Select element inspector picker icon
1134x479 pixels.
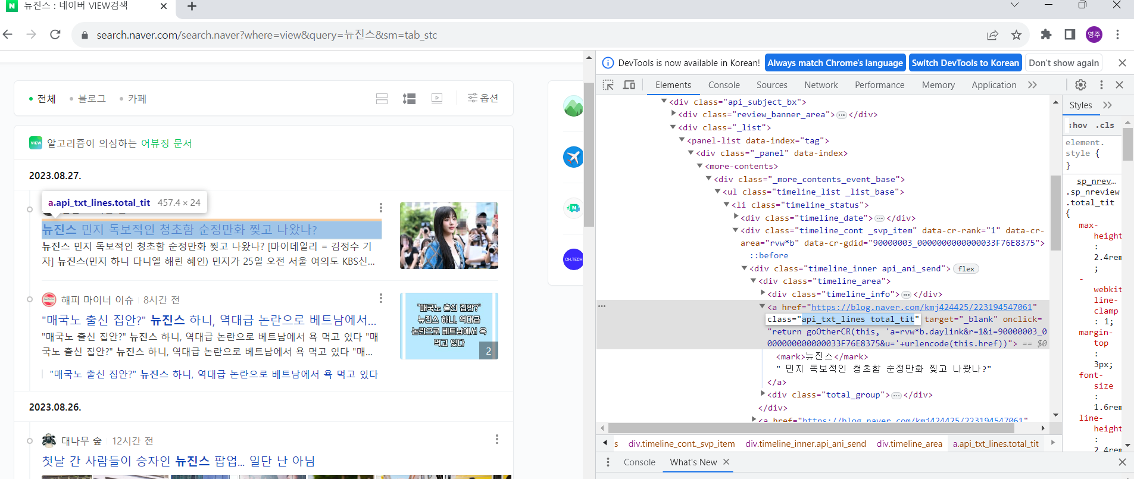608,85
